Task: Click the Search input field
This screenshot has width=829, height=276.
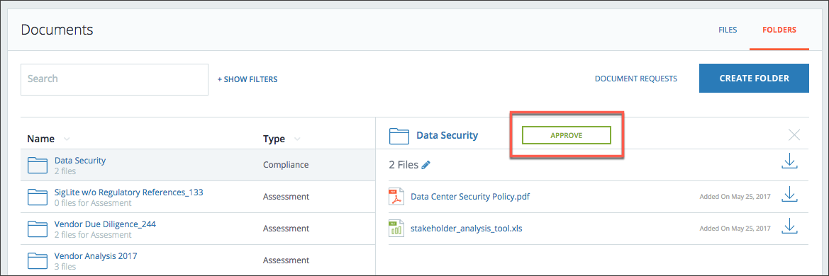Action: 114,79
